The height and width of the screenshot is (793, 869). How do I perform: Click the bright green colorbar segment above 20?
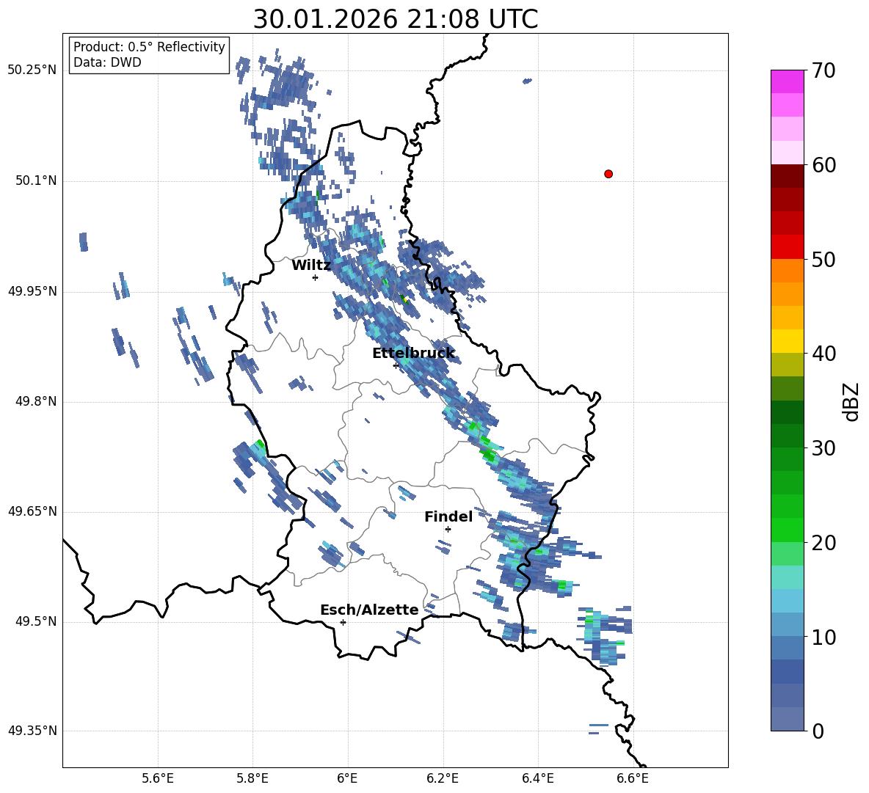(788, 530)
